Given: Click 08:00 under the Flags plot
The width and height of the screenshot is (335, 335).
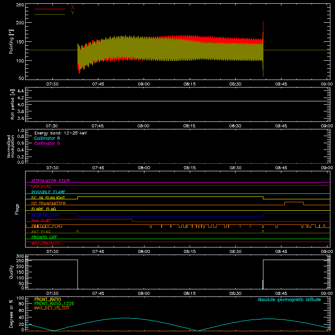Looking at the screenshot, I should (144, 252).
